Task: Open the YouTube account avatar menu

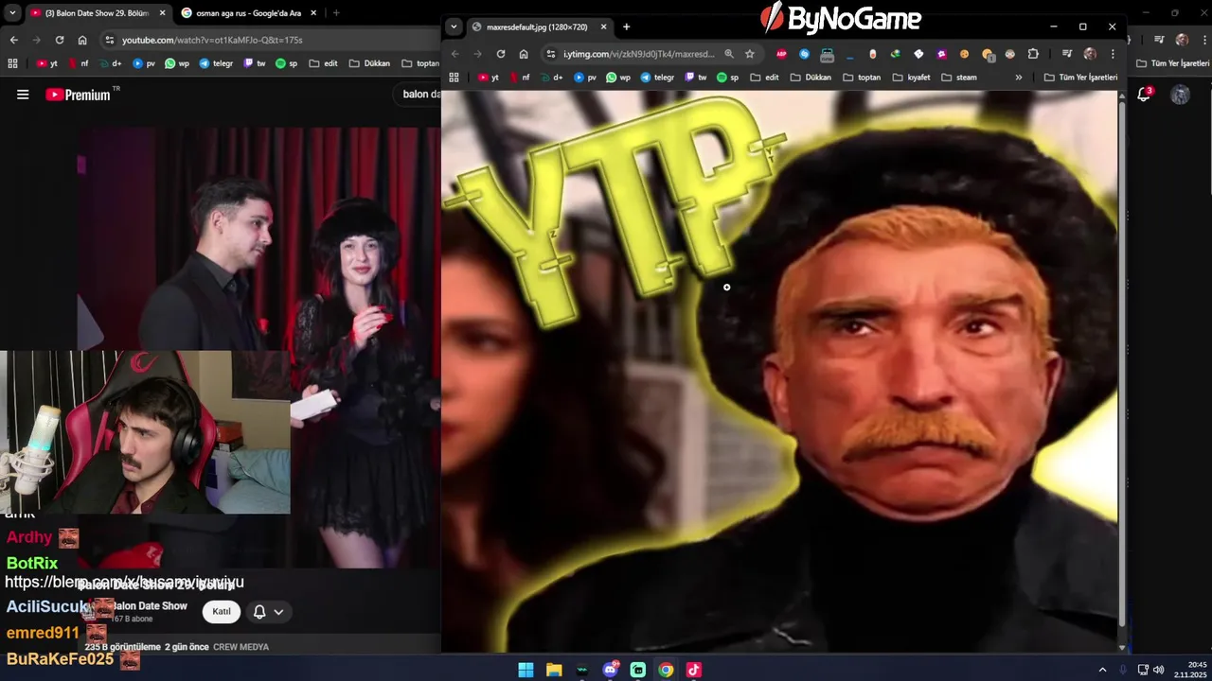Action: pos(1180,95)
